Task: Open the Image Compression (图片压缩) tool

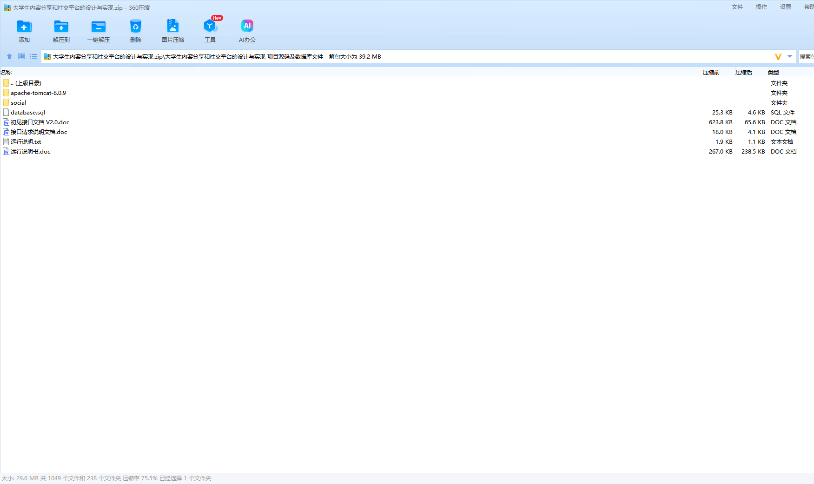Action: coord(172,27)
